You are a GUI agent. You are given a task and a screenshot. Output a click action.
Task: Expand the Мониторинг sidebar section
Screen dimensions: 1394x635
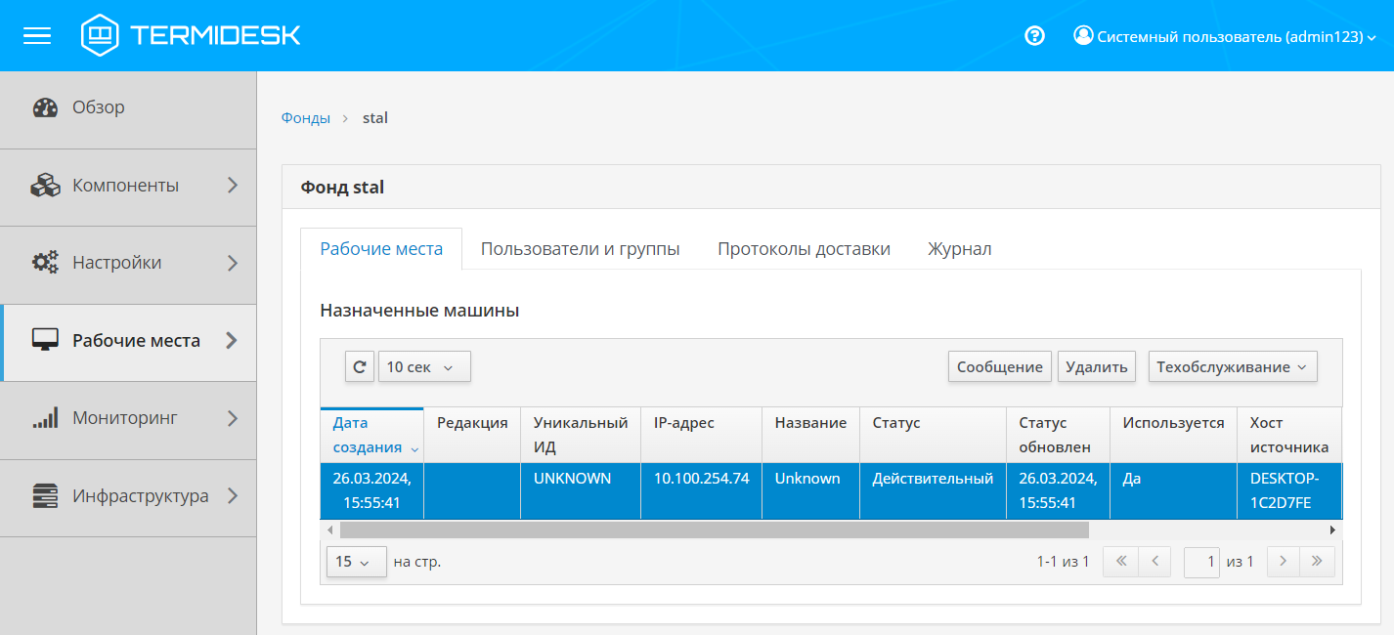coord(127,418)
